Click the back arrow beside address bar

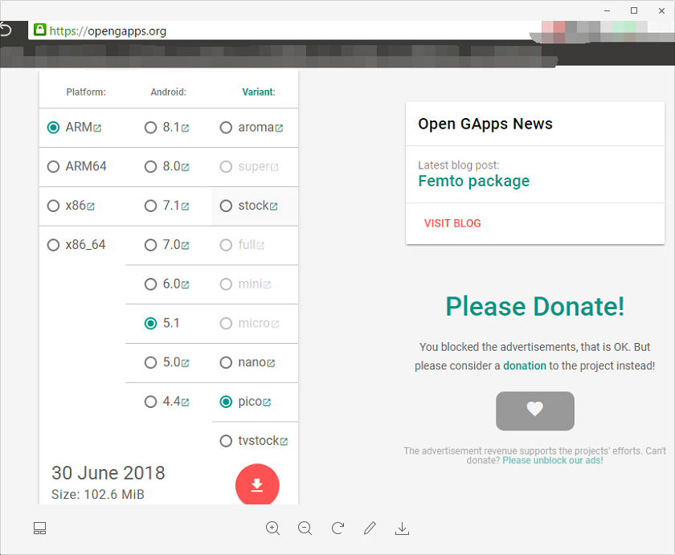click(x=6, y=30)
